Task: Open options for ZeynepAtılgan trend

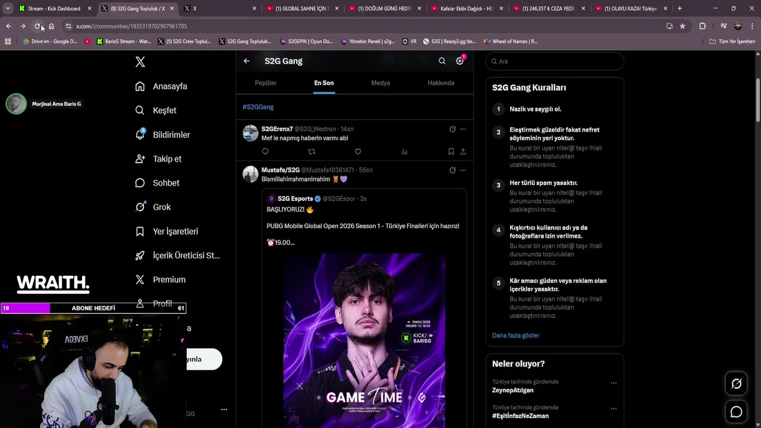Action: click(614, 383)
